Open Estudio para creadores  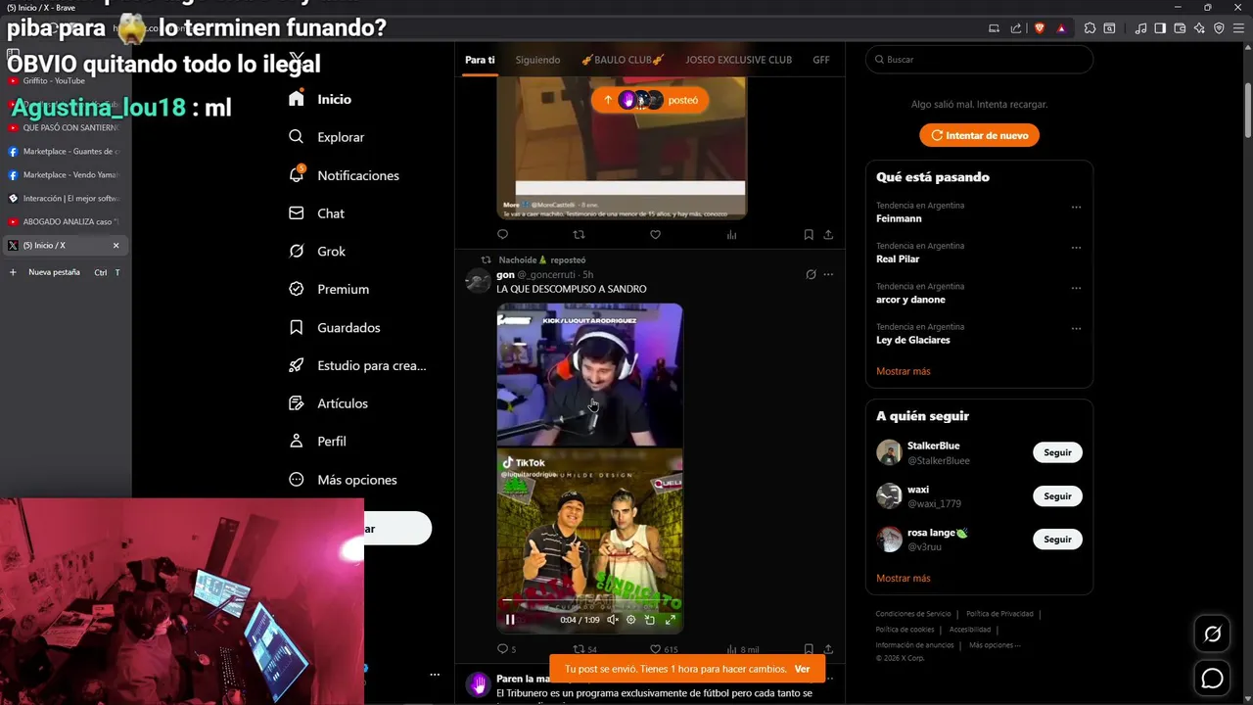357,365
